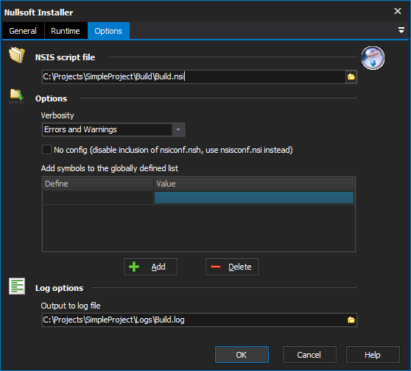Viewport: 411px width, 371px height.
Task: Click the empty Define cell in first row
Action: click(98, 198)
